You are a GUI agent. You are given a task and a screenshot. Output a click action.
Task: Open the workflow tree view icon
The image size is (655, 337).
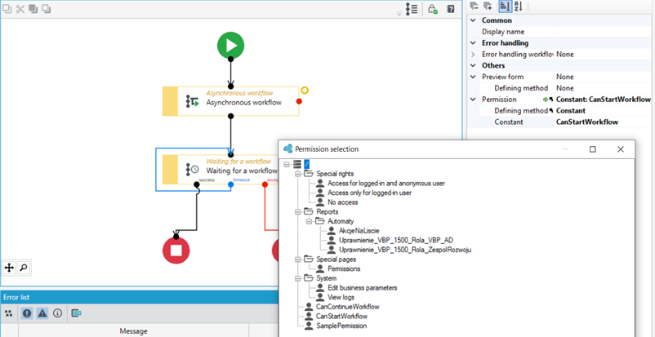pos(412,9)
